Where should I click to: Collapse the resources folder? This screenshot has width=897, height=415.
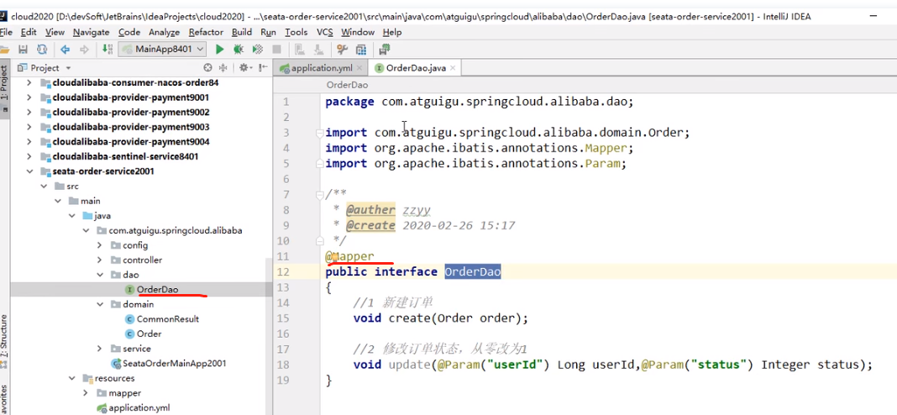(x=71, y=378)
